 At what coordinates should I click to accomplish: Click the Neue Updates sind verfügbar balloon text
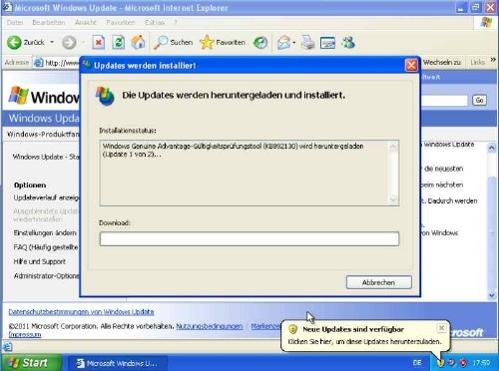tap(353, 329)
